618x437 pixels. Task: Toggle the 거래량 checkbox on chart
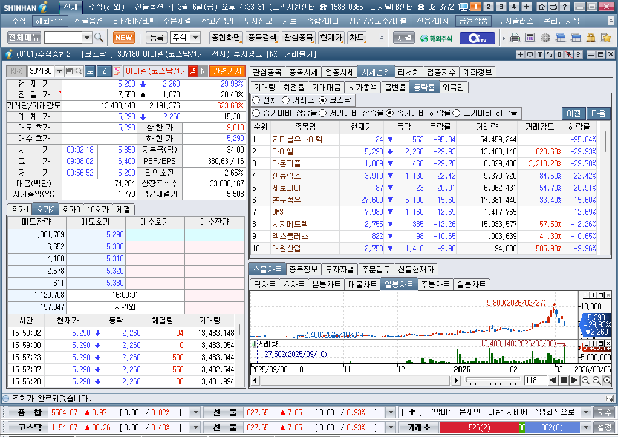[x=253, y=344]
